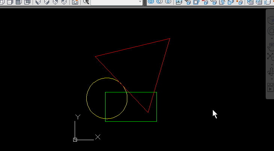The height and width of the screenshot is (151, 274).
Task: Select the Extrude Faces tool
Action: [179, 2]
